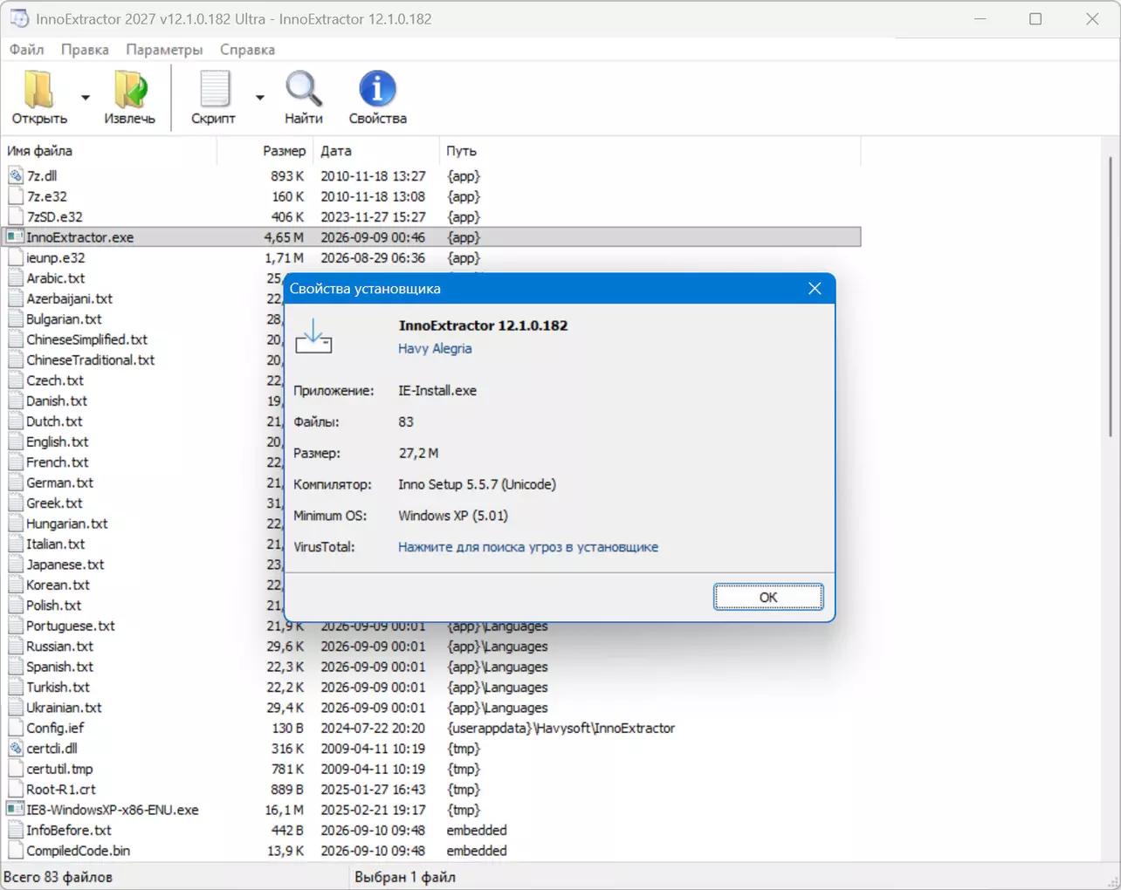Open the Справка menu

(x=247, y=50)
